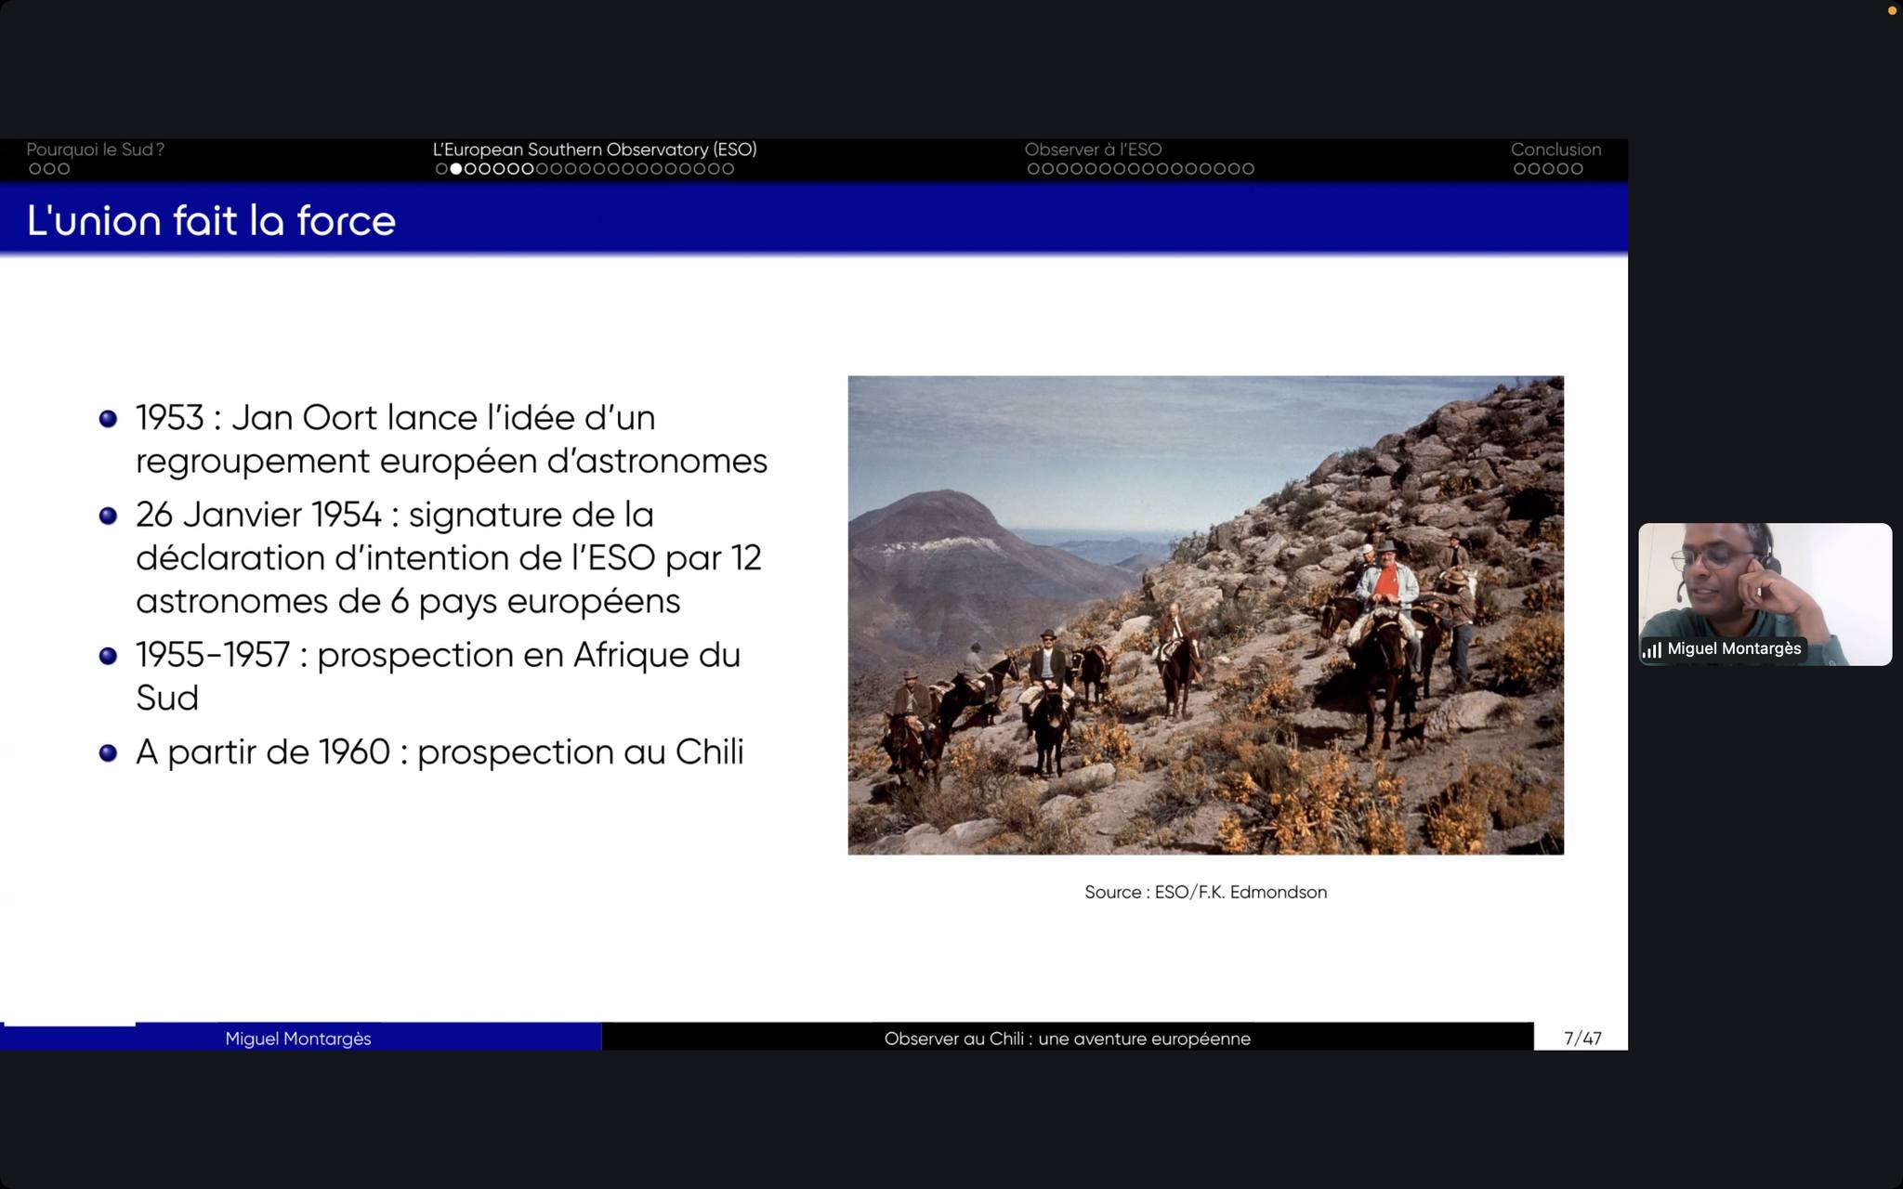Select L'European Southern Observatory (ESO) section header

[595, 150]
